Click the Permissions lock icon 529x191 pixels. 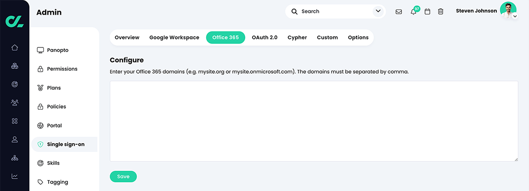(x=40, y=69)
